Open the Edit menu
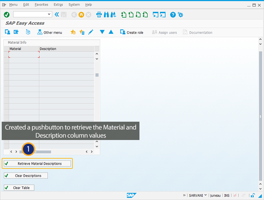The image size is (264, 200). tap(26, 5)
